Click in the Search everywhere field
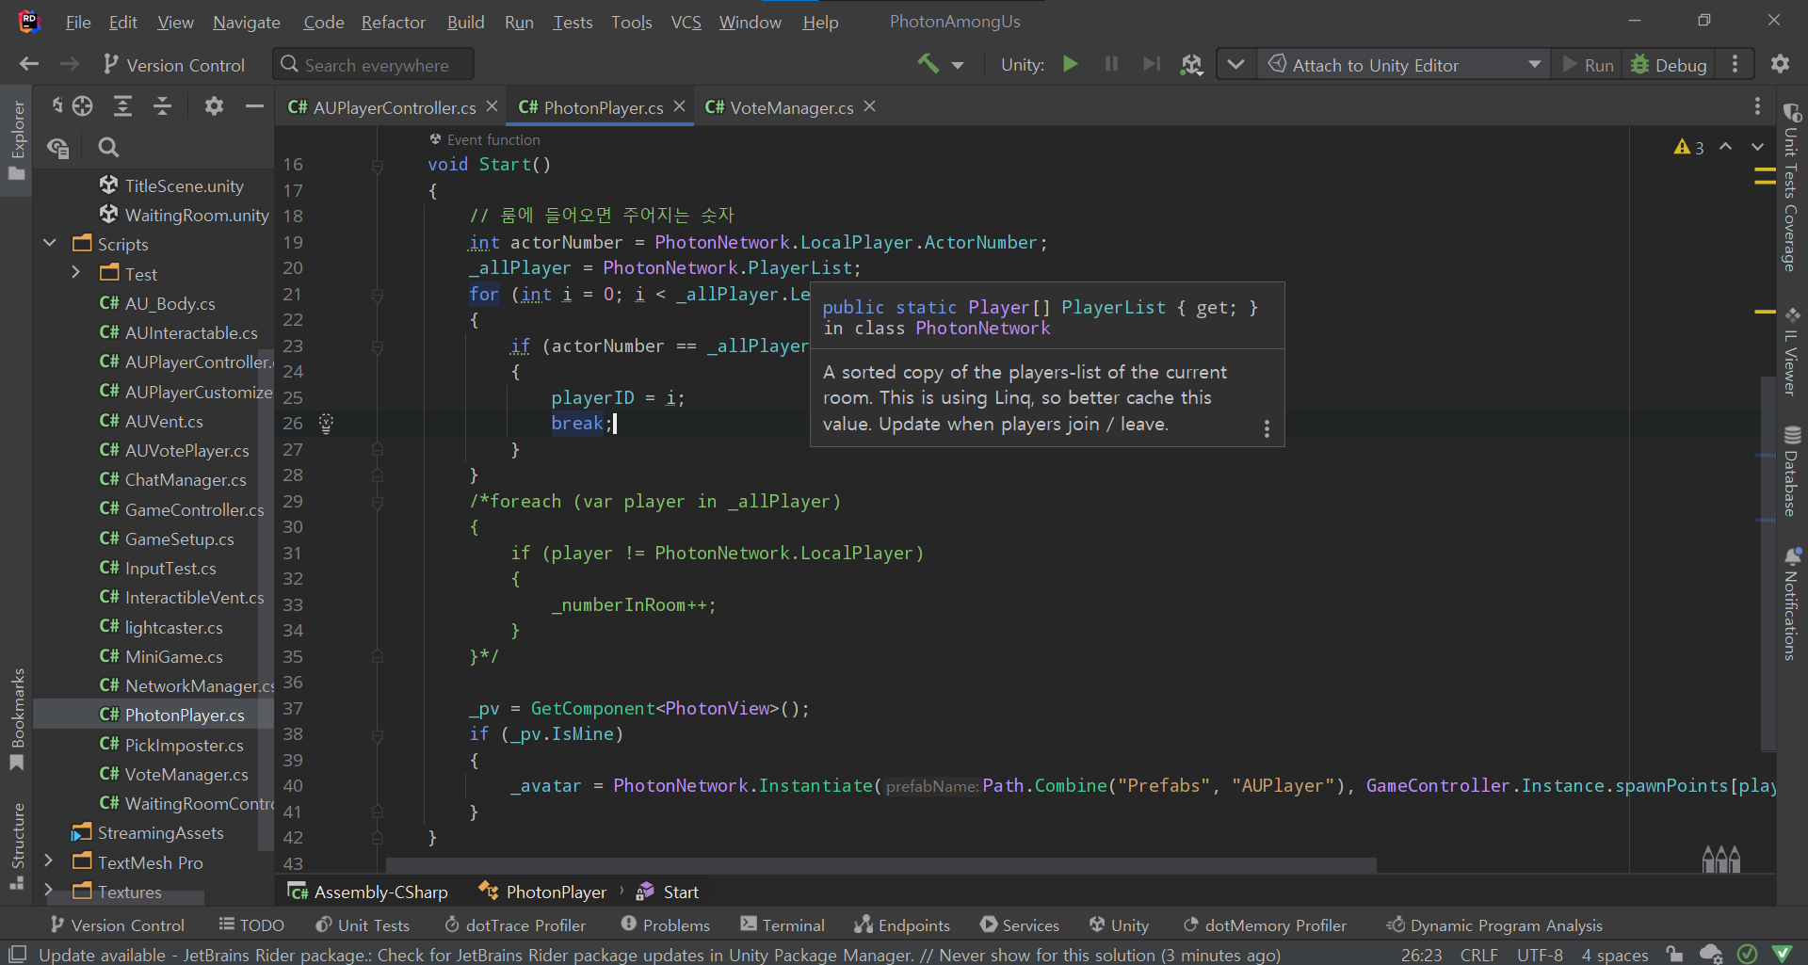 click(x=374, y=65)
